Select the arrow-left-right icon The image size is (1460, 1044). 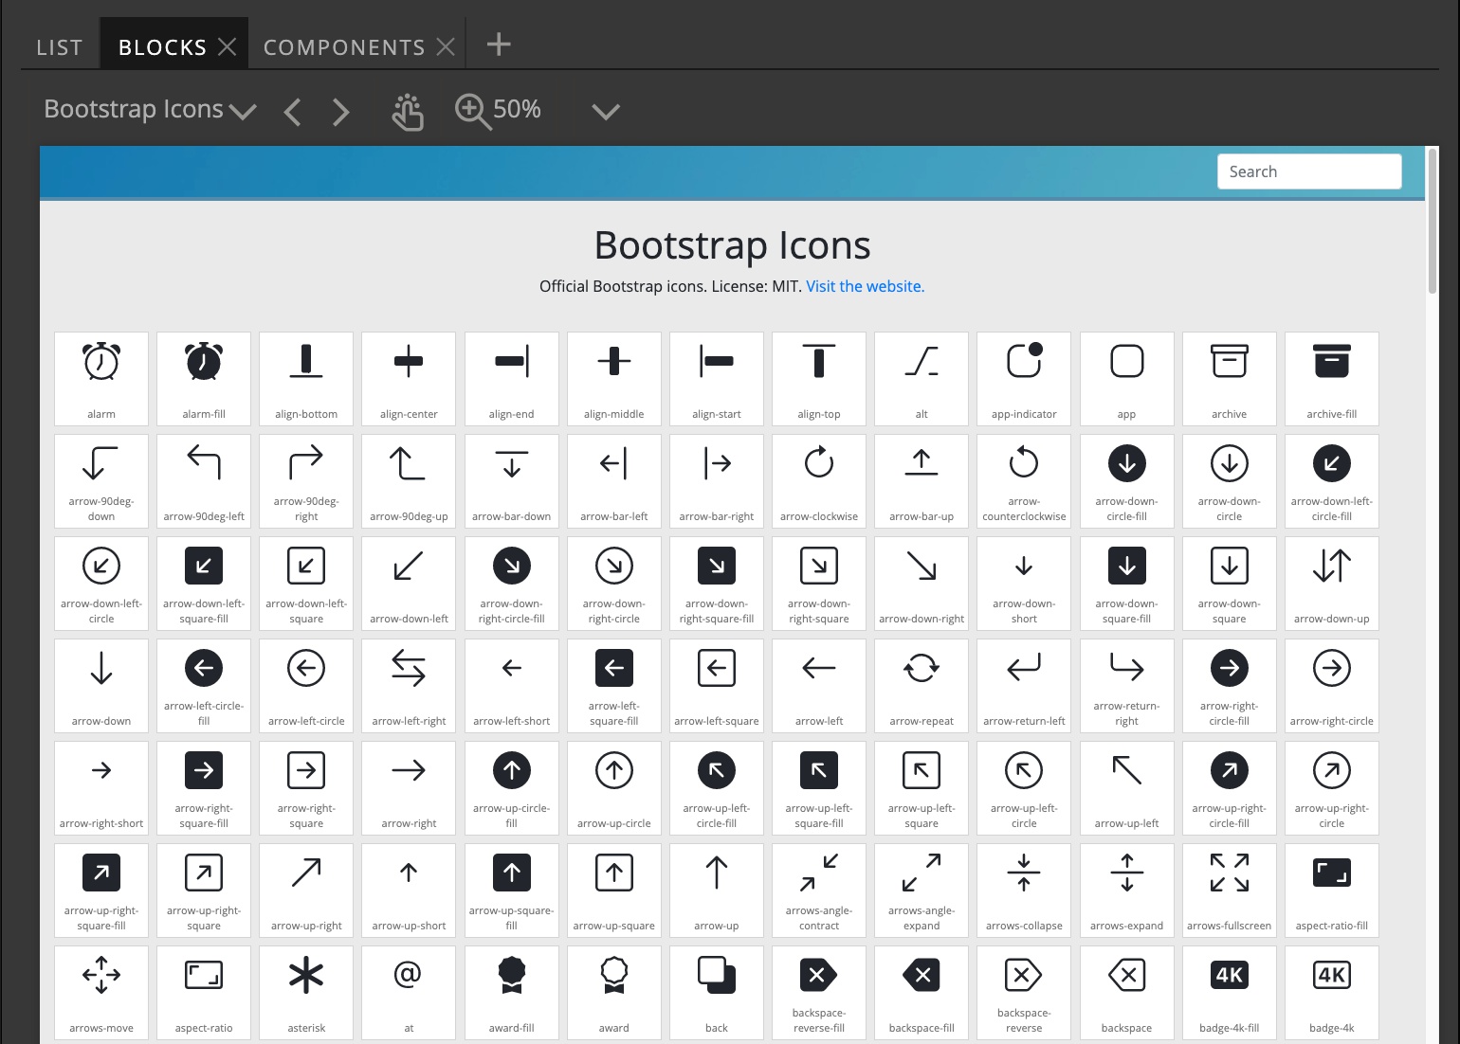point(409,686)
